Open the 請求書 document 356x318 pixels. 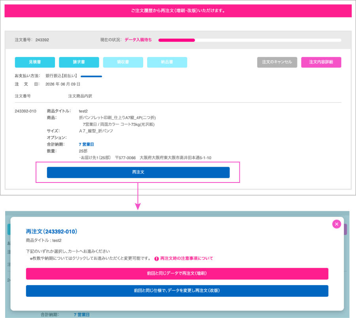(79, 62)
